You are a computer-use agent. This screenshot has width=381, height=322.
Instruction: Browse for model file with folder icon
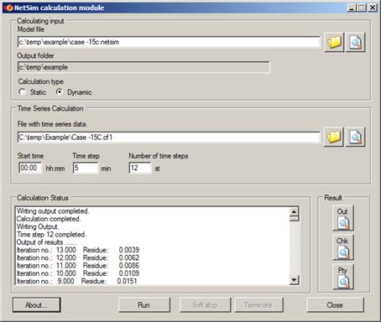(x=334, y=42)
